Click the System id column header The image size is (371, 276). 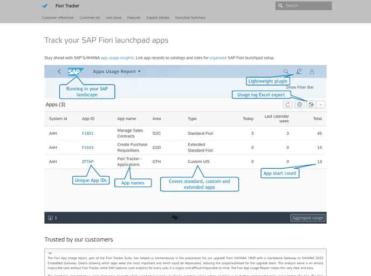[x=58, y=119]
